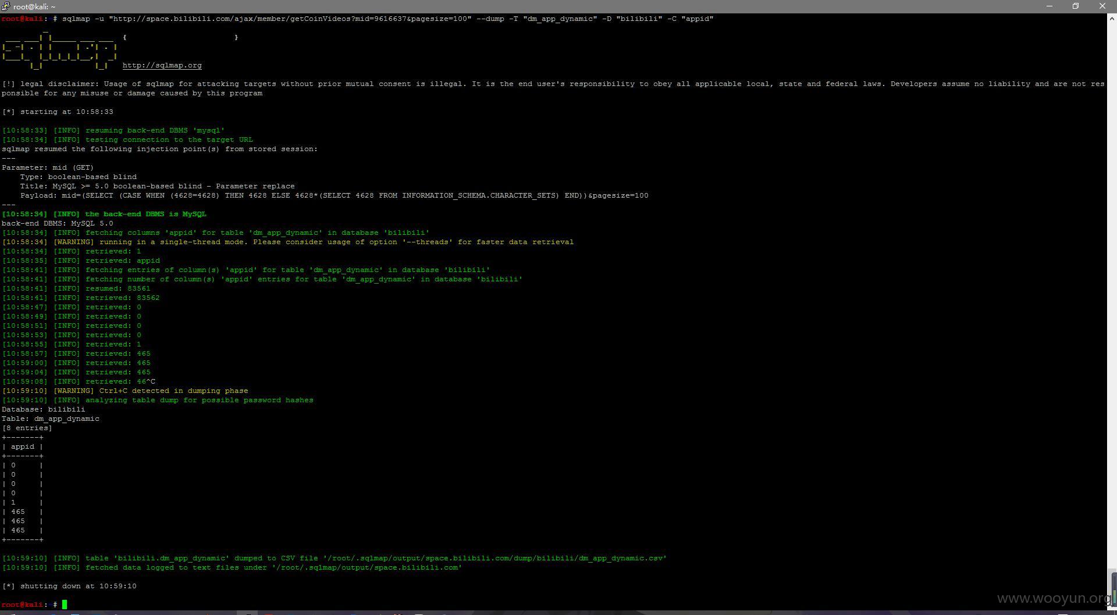Open the http://sqlmap.org link

click(162, 66)
